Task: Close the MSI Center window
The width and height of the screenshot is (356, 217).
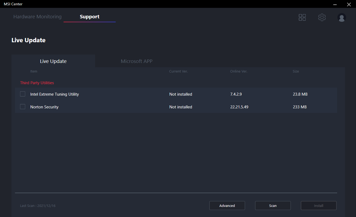Action: click(349, 4)
